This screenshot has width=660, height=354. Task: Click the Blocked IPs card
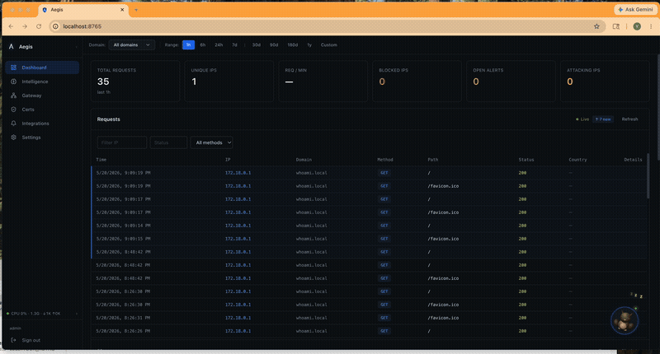(x=417, y=81)
